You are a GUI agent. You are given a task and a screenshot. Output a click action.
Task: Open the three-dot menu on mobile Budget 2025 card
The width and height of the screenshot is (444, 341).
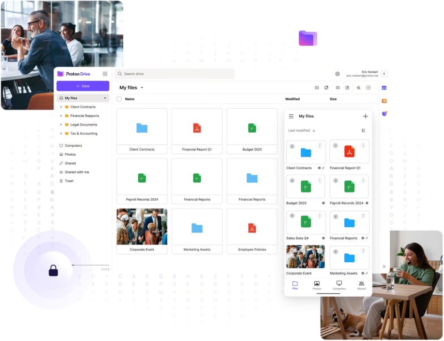pyautogui.click(x=320, y=180)
